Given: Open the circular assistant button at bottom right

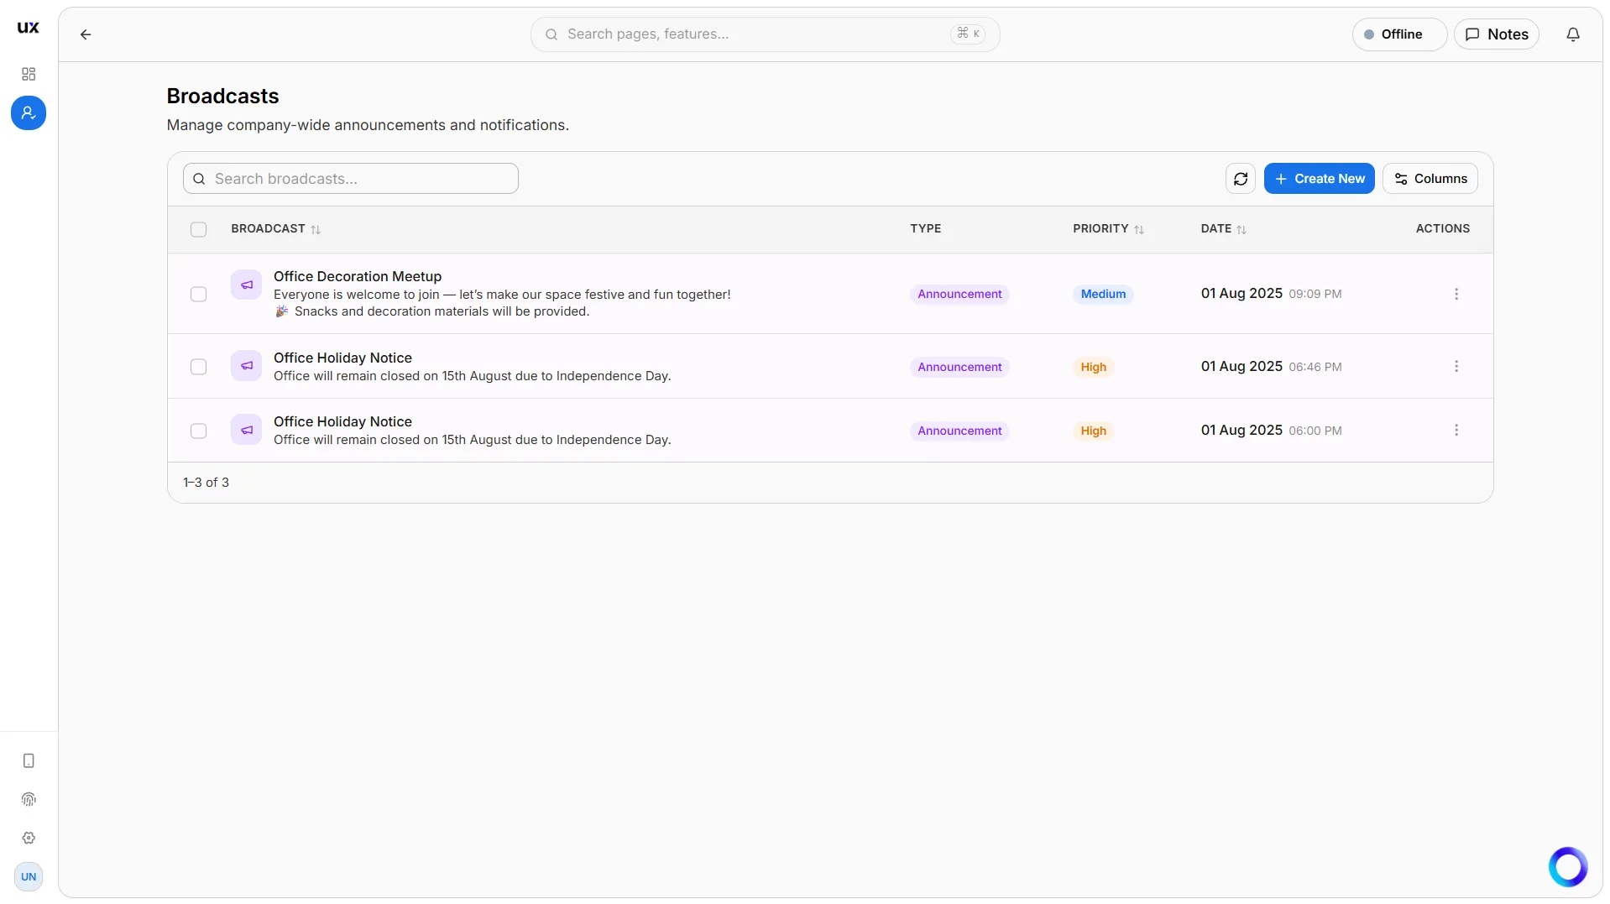Looking at the screenshot, I should 1568,867.
